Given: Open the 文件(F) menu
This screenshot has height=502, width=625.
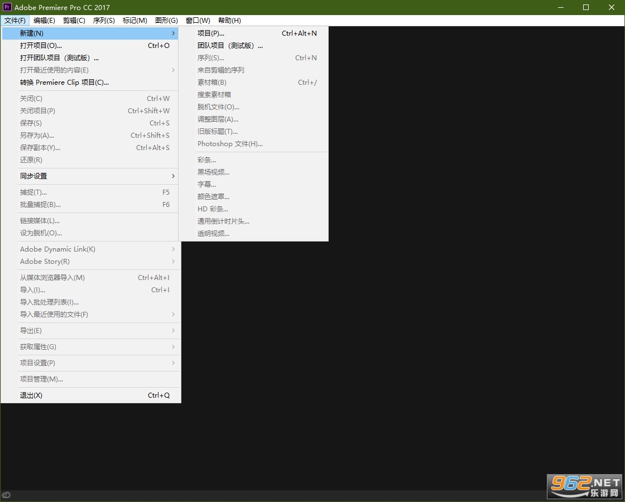Looking at the screenshot, I should coord(15,20).
